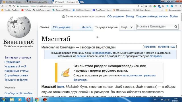Click the Войти login link
This screenshot has height=102, width=182.
174,16
